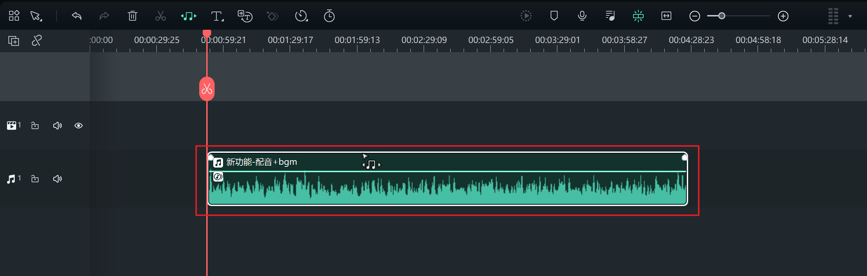Image resolution: width=867 pixels, height=276 pixels.
Task: Split clip using toolbar scissors icon
Action: (x=161, y=16)
